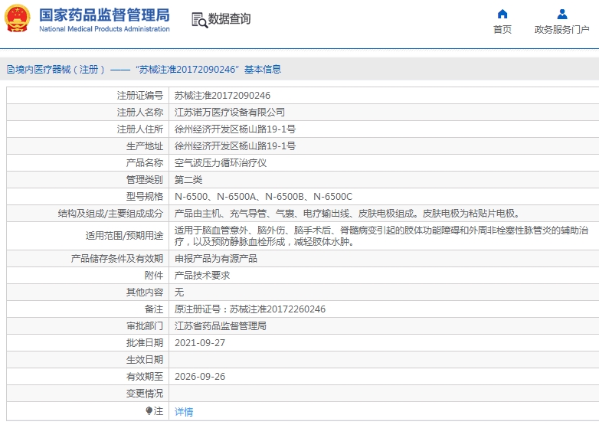The image size is (599, 425).
Task: Click the 结构及组成/主要组成成分 label
Action: [x=110, y=213]
